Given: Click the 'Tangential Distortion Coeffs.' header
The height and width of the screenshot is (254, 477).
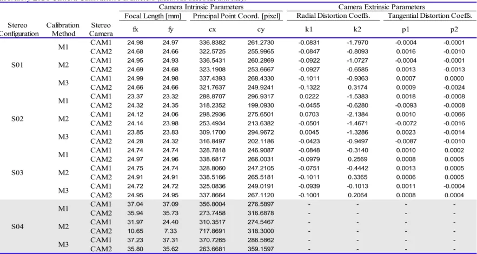Looking at the screenshot, I should (430, 16).
